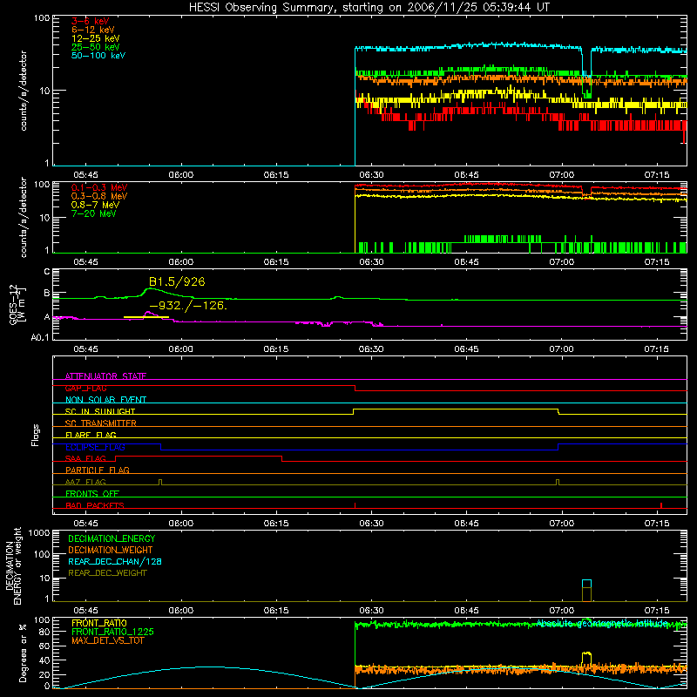697x697 pixels.
Task: Select the NON_SOLAR_EVENT flag label
Action: click(105, 400)
